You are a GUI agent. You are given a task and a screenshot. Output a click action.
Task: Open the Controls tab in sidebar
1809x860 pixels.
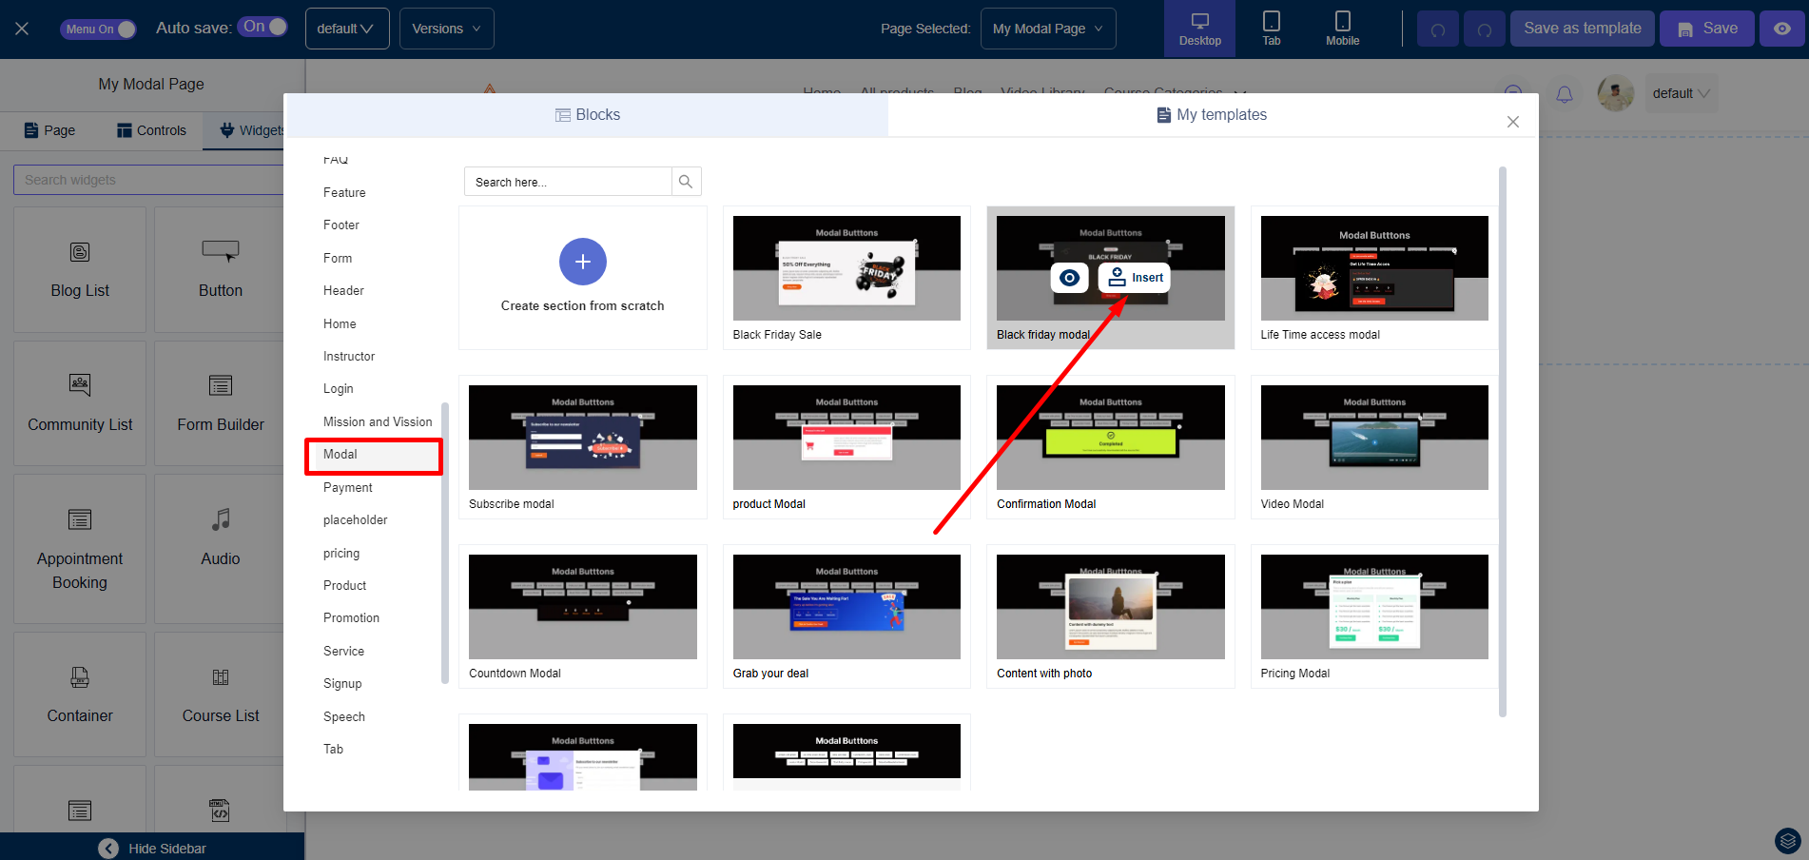(x=151, y=130)
